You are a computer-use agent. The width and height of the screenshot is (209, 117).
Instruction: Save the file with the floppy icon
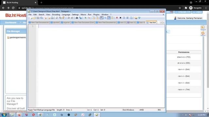click(38, 18)
